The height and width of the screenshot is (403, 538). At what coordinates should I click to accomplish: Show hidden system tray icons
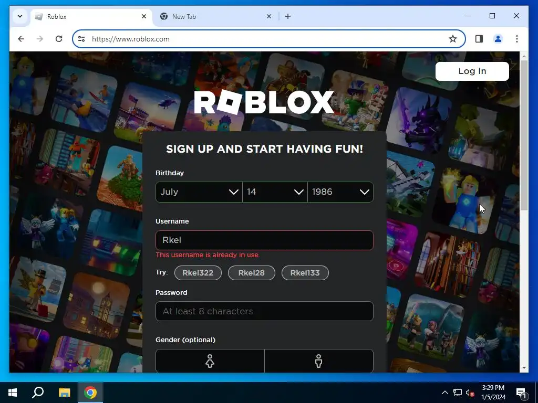444,393
